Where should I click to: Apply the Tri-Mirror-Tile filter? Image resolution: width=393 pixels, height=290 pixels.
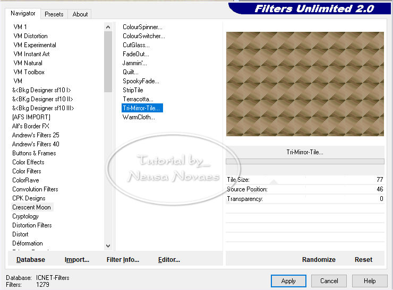tap(288, 281)
